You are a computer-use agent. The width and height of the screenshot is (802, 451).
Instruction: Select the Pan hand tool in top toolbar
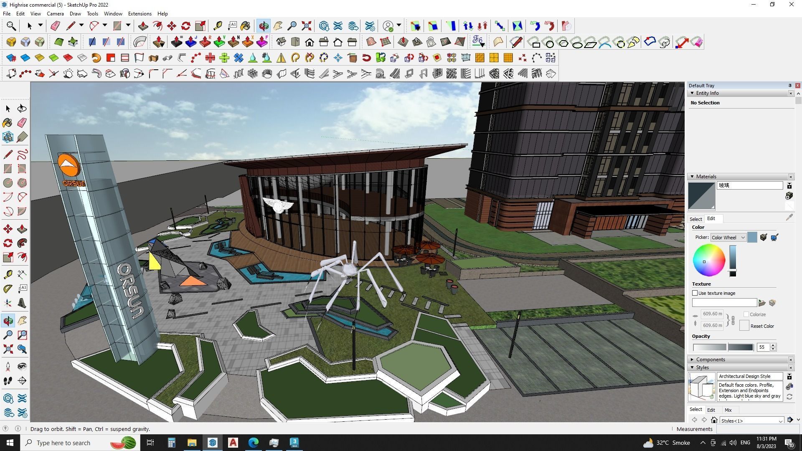[x=278, y=26]
